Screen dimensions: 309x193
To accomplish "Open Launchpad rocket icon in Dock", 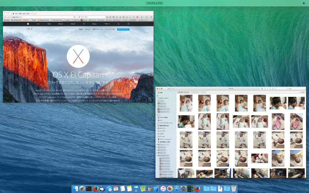I will [82, 189].
